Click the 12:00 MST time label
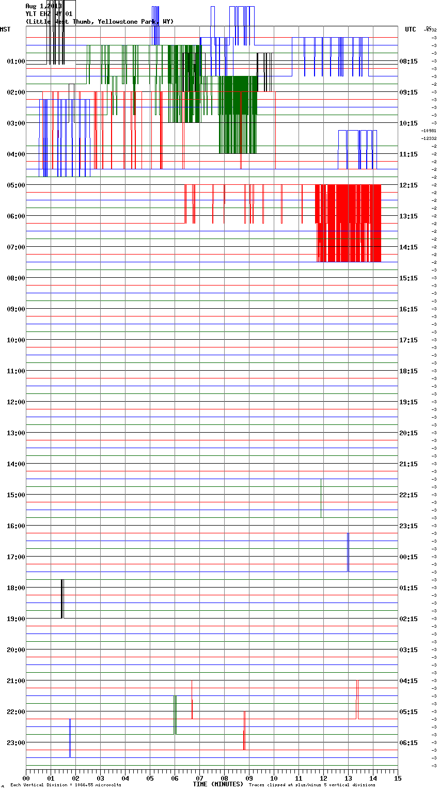 tap(15, 402)
